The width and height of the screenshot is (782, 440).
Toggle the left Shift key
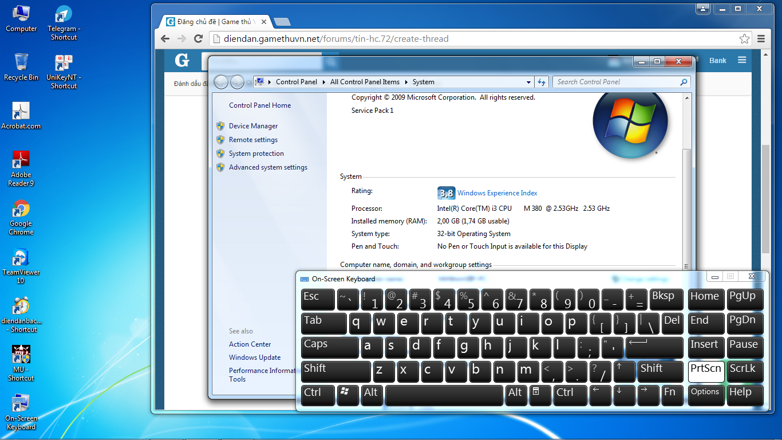coord(336,371)
